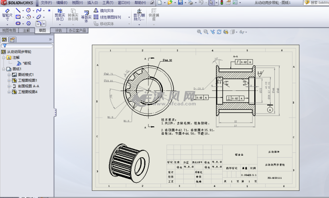Open the 剪裁实体 dropdown arrow
Viewport: 329px width, 198px height.
(60, 25)
